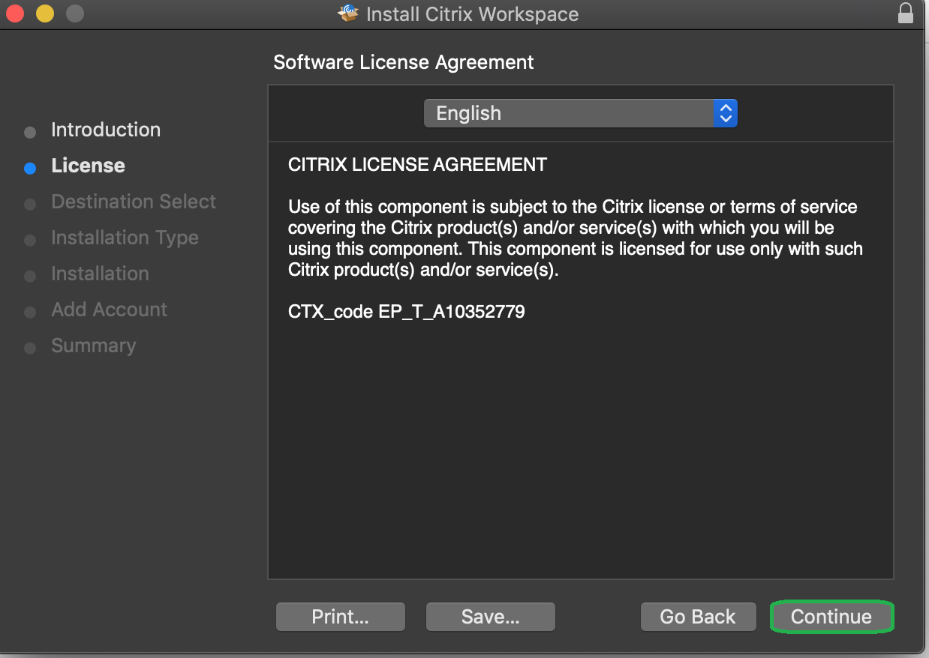
Task: Click the Installation Type step
Action: [125, 238]
